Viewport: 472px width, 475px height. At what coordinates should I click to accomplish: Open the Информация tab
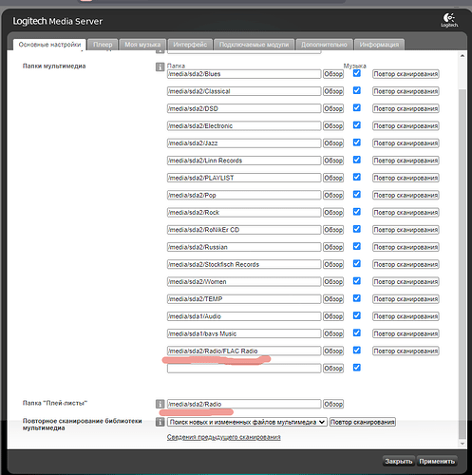click(379, 45)
